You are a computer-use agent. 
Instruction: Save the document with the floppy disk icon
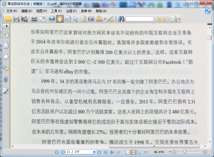pyautogui.click(x=16, y=19)
